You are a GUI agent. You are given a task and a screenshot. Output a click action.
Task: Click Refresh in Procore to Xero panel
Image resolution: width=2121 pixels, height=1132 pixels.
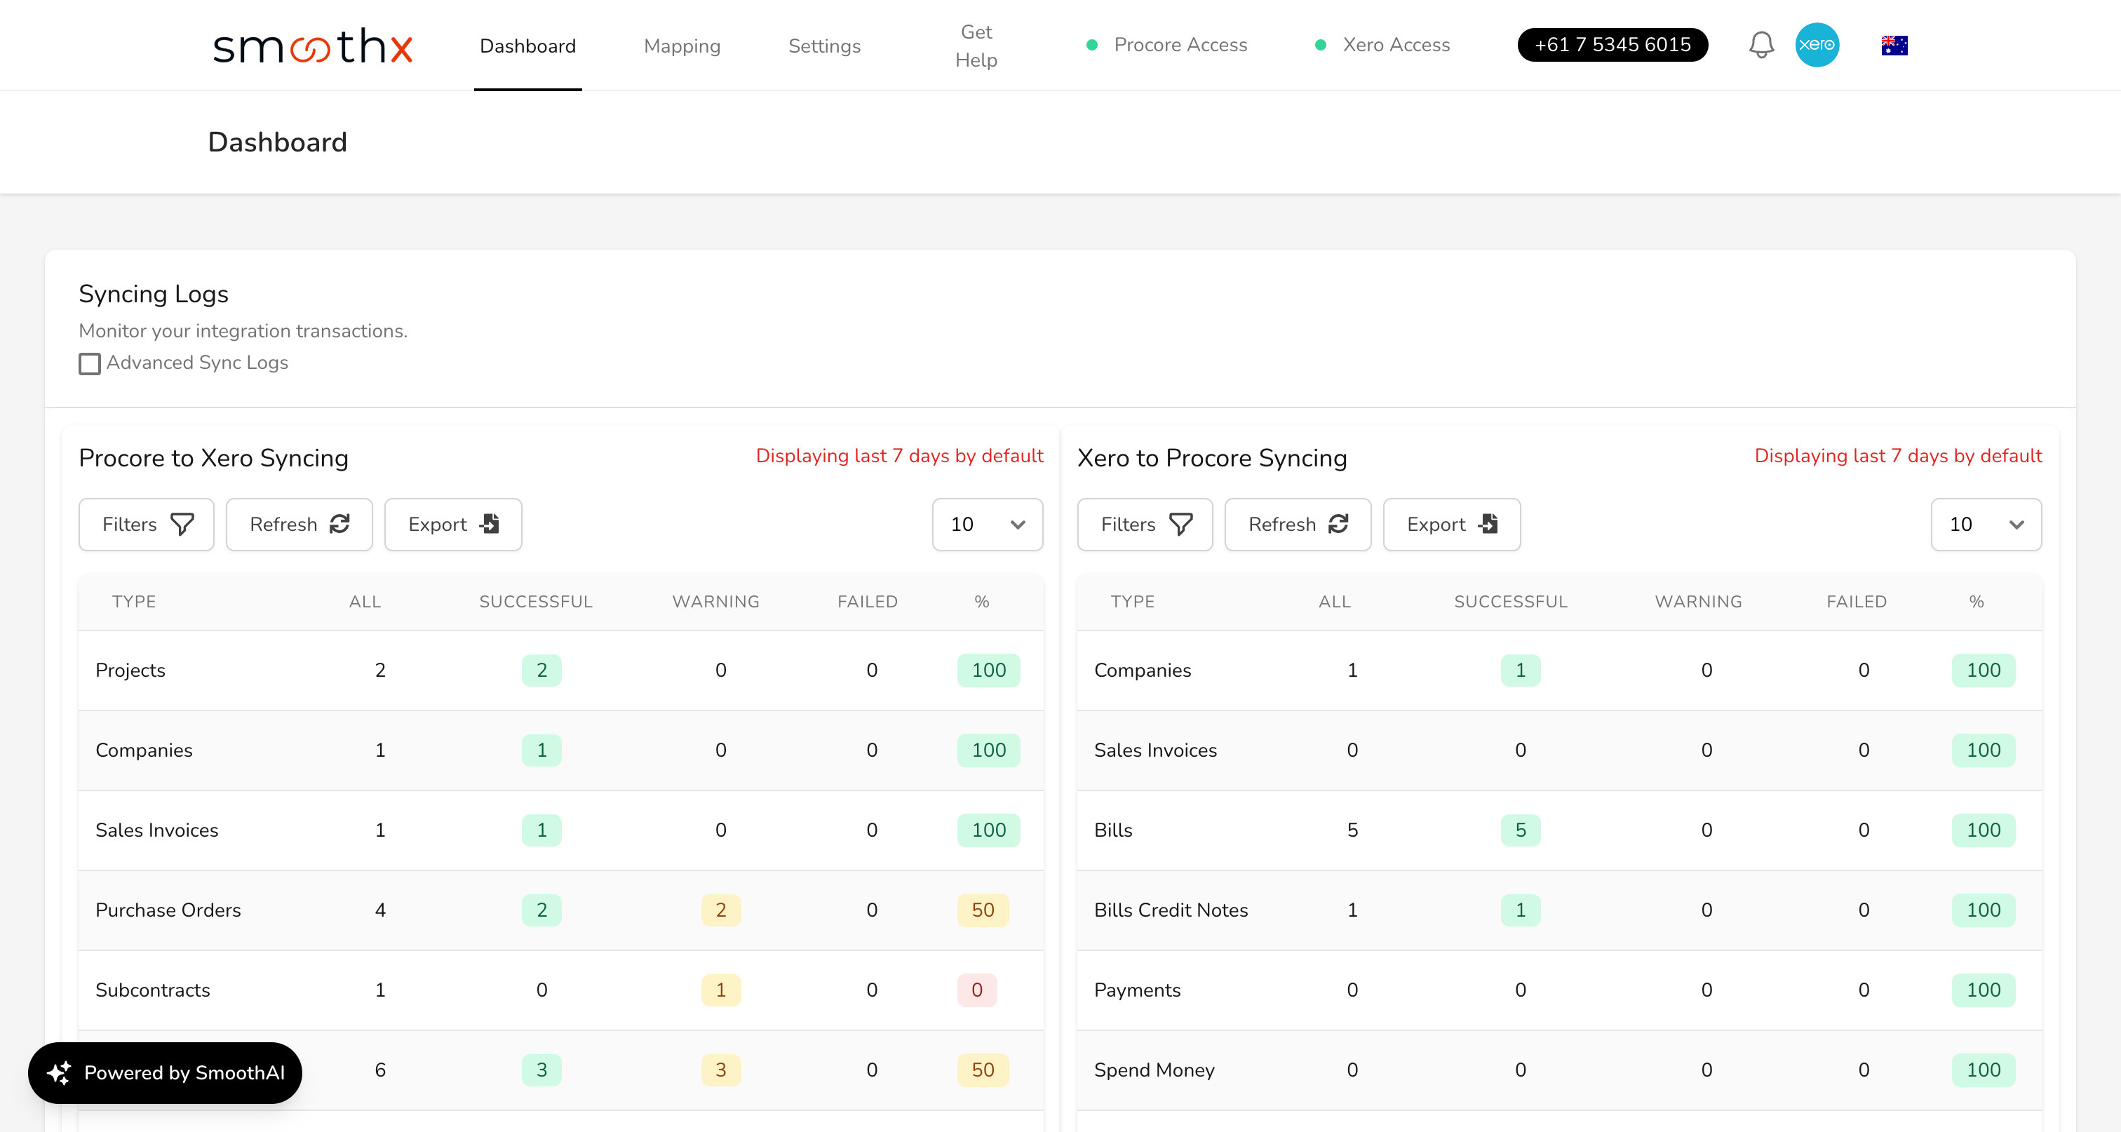[x=299, y=525]
